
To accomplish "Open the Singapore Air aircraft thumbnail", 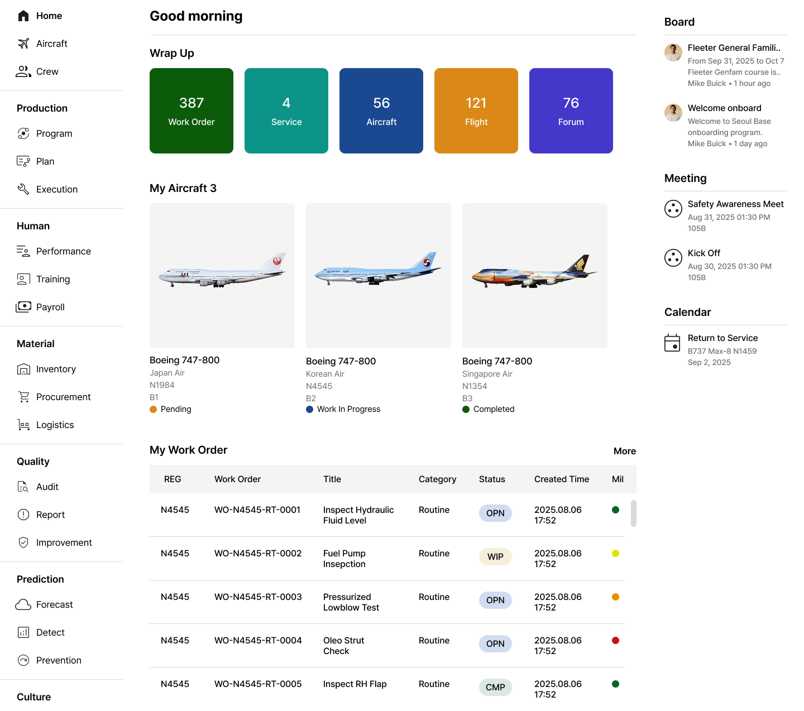I will (x=535, y=276).
